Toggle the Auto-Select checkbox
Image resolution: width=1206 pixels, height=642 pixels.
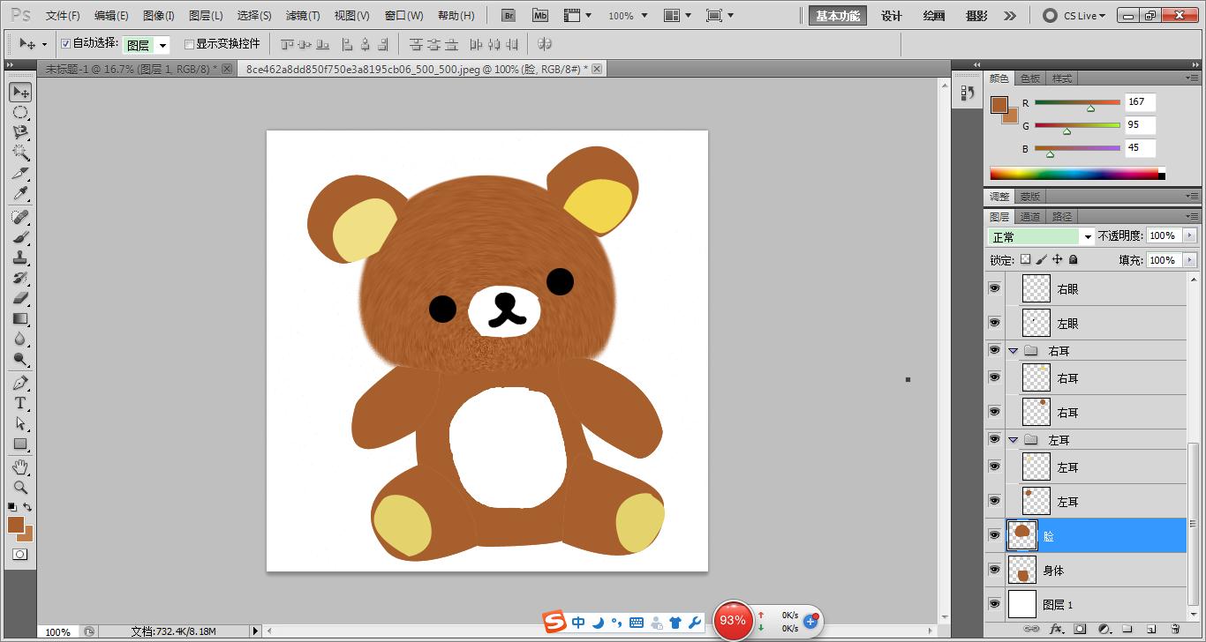pos(65,43)
